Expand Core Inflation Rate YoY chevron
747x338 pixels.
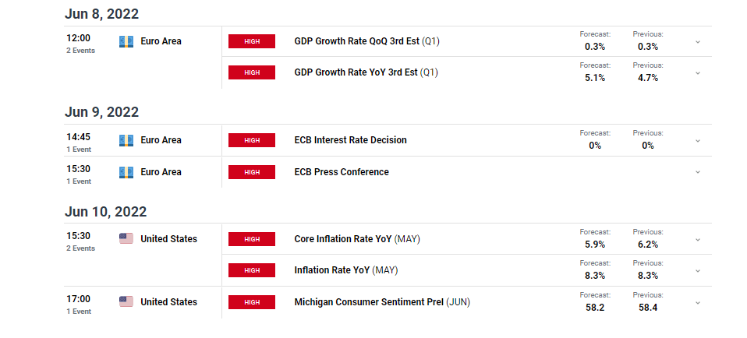(x=698, y=239)
